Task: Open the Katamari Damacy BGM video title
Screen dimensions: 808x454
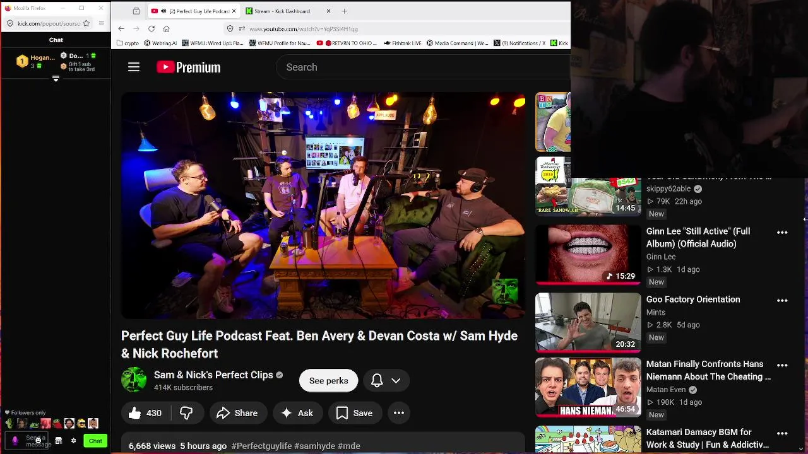Action: 708,438
